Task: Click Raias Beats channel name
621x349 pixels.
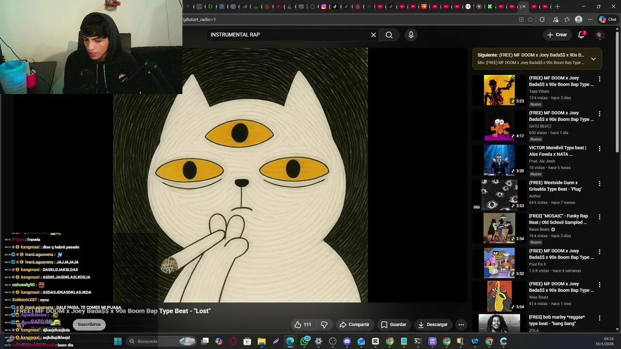Action: [x=539, y=229]
